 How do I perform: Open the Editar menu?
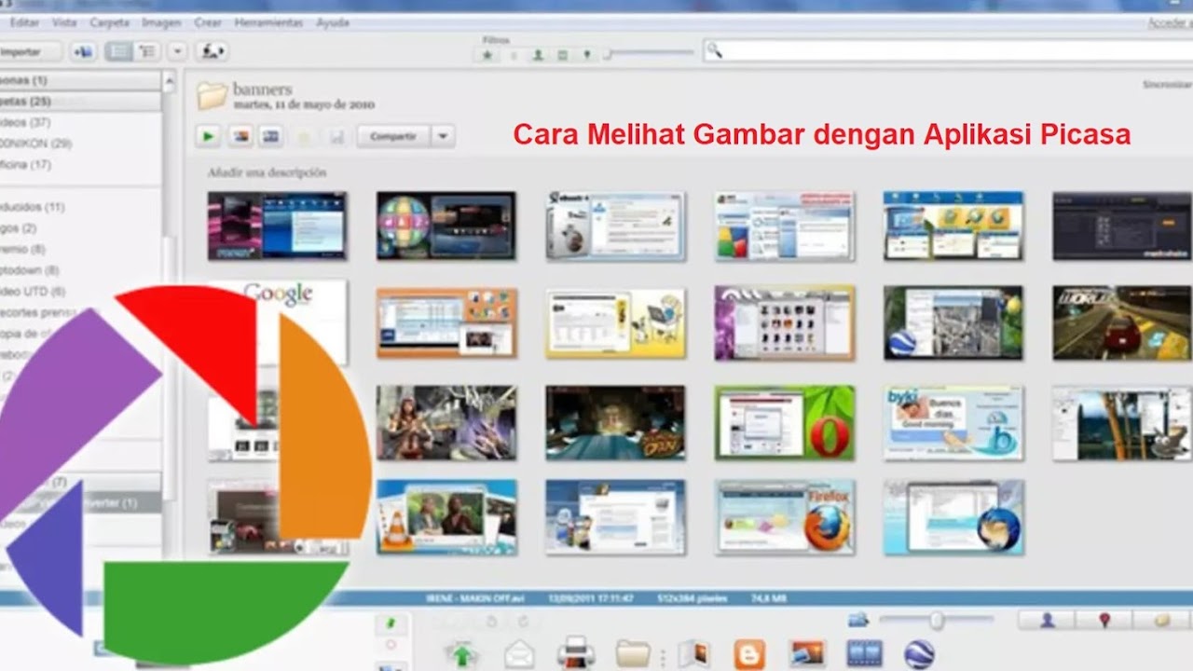click(24, 22)
